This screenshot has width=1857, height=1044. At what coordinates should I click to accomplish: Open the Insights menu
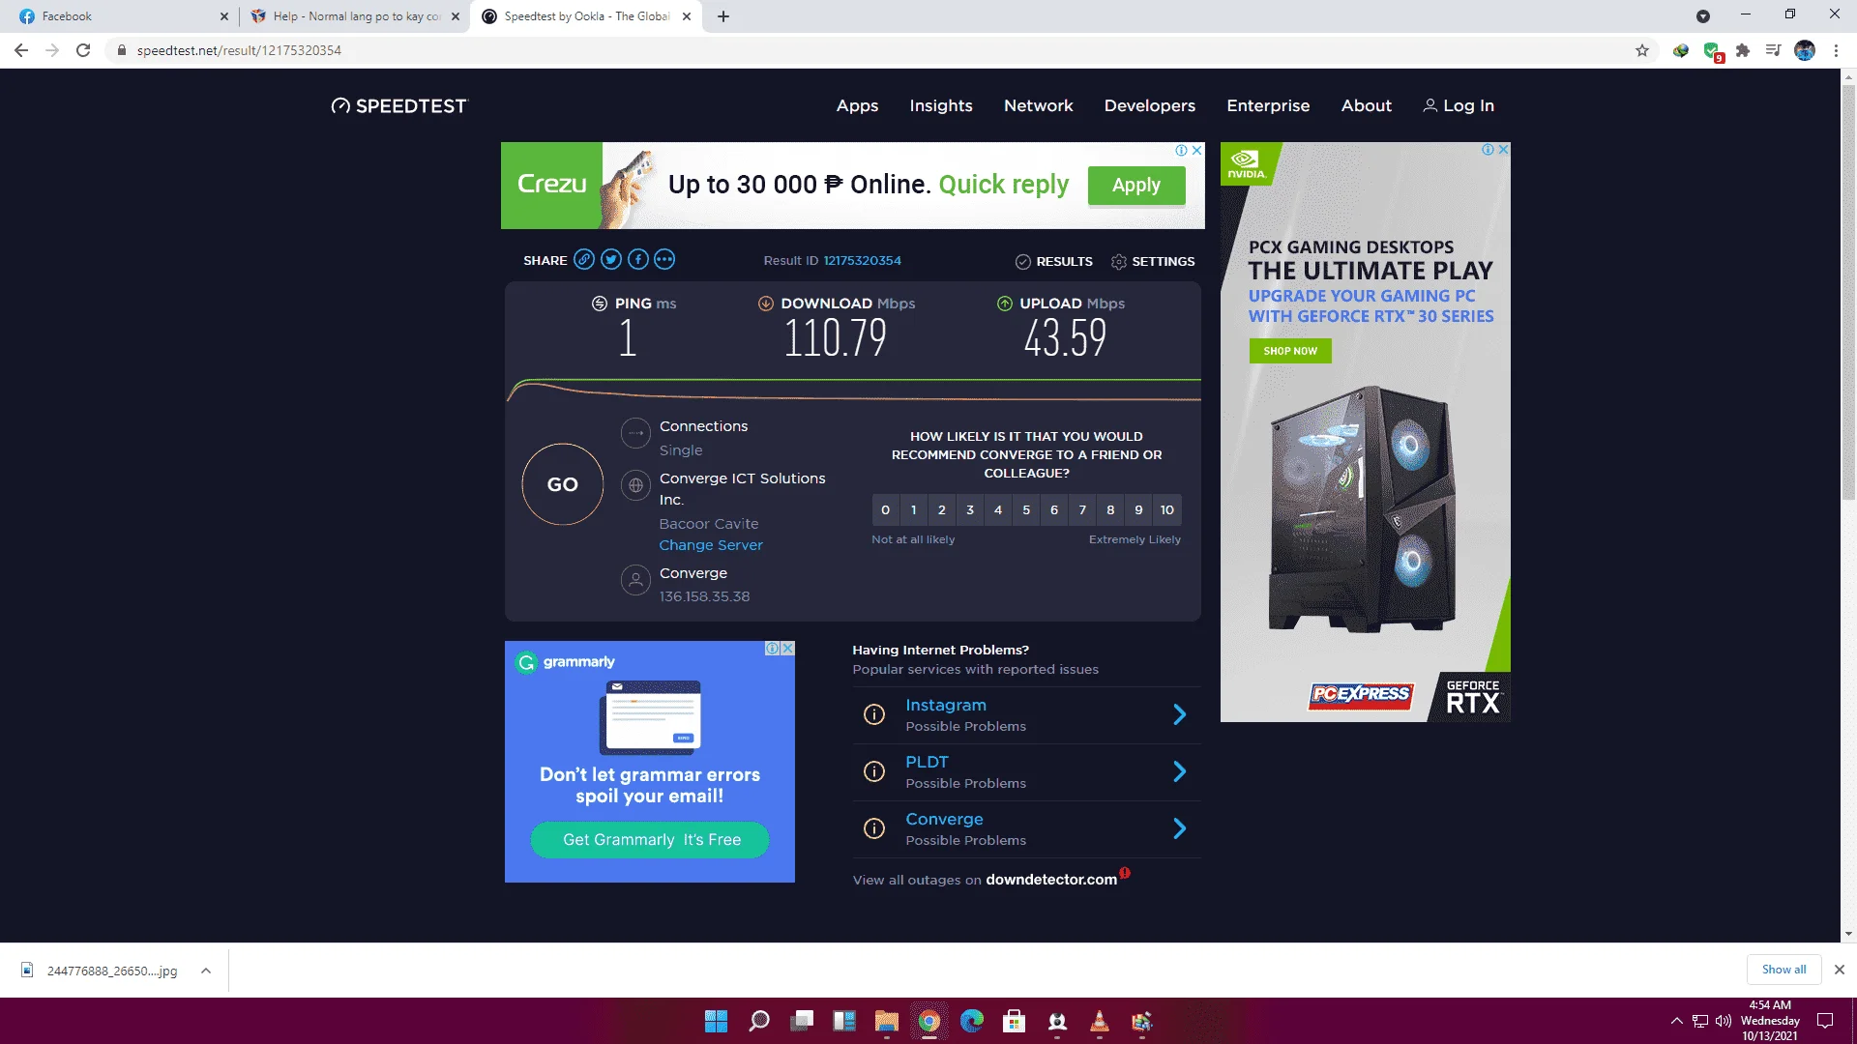941,105
